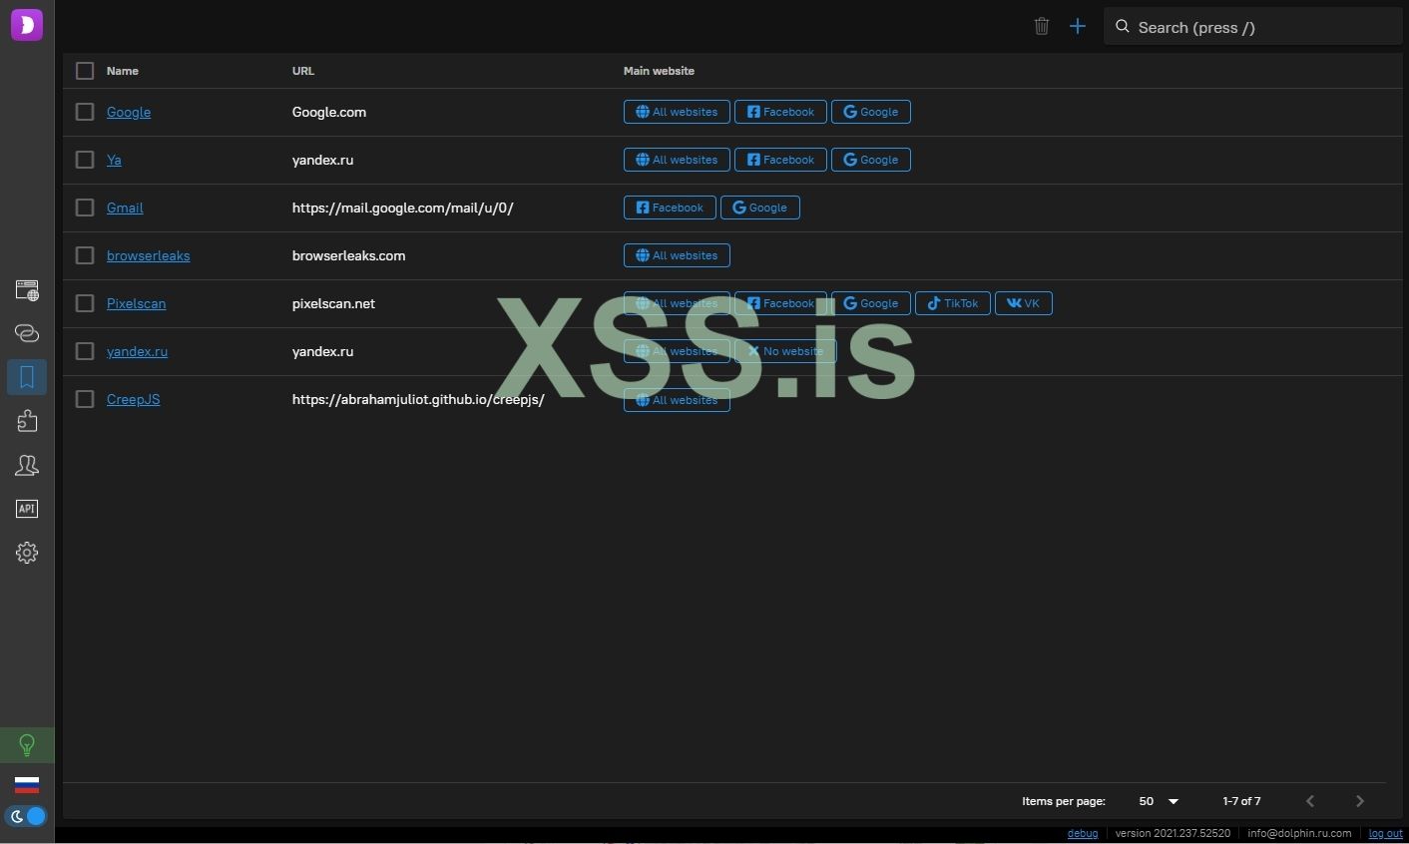Go to previous page arrow

[1310, 801]
